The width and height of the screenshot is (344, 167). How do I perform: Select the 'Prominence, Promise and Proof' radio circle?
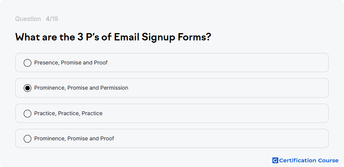point(28,139)
